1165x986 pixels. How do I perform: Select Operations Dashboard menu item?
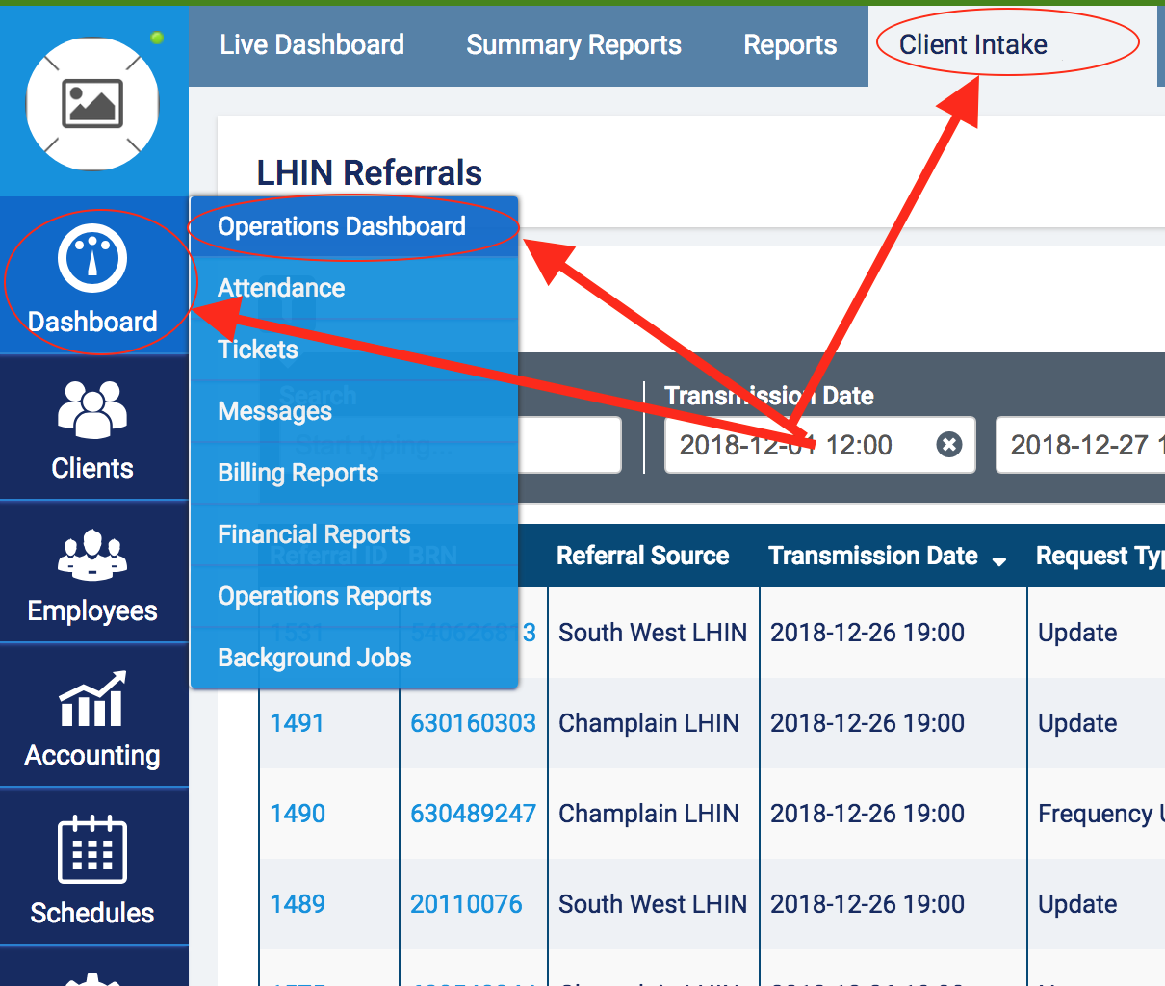pos(354,226)
